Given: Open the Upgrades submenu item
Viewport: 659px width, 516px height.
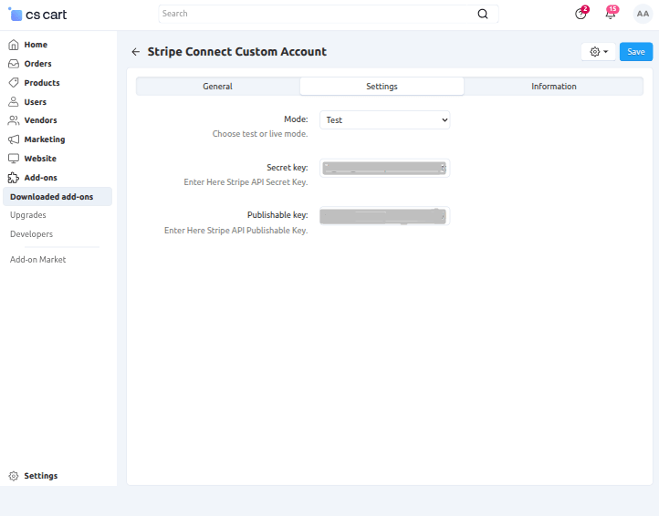Looking at the screenshot, I should coord(28,215).
